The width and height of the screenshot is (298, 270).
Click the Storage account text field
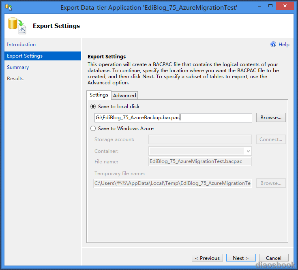(x=200, y=139)
